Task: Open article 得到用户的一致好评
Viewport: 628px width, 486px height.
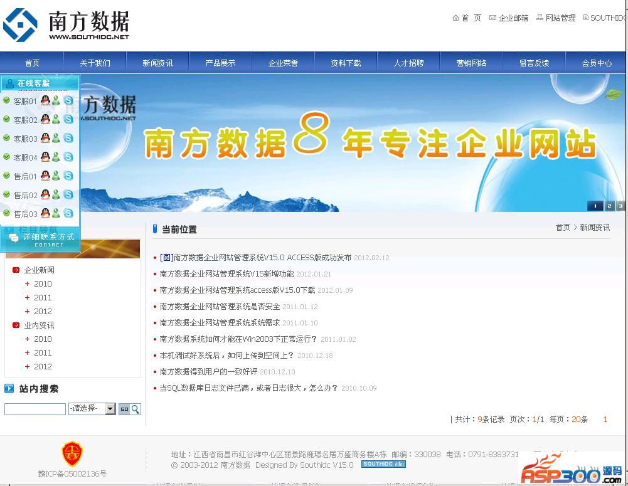Action: (x=208, y=372)
